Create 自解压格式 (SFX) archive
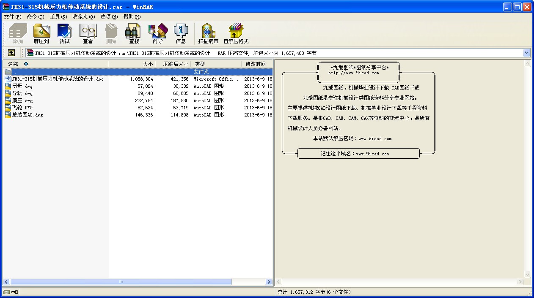Viewport: 534px width, 298px height. click(236, 34)
